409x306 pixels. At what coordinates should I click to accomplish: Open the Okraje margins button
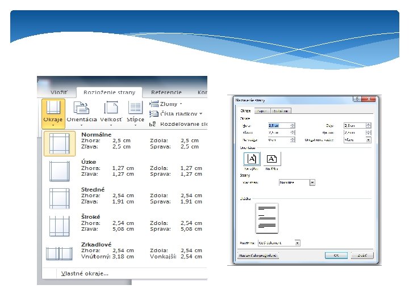[53, 114]
